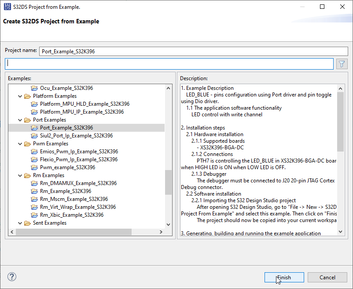The height and width of the screenshot is (289, 353).
Task: Click folder icon of Emios_Pwm_Ip_Example_S32K396
Action: tap(35, 152)
